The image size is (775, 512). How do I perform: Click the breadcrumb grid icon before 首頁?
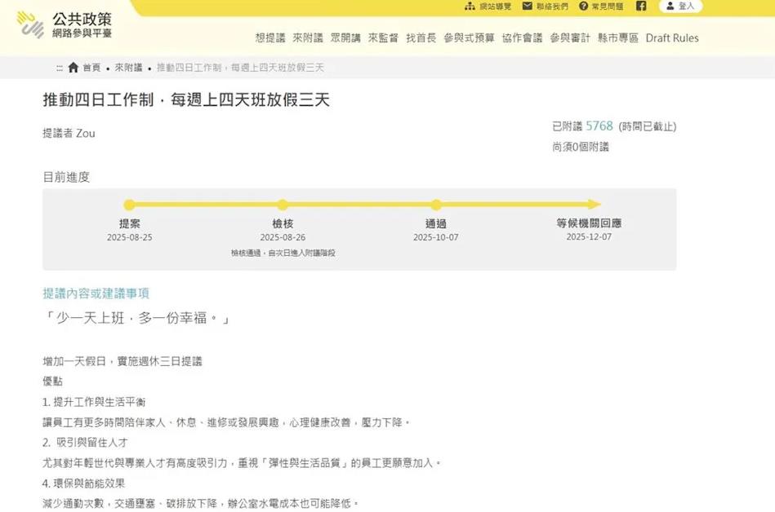coord(60,68)
